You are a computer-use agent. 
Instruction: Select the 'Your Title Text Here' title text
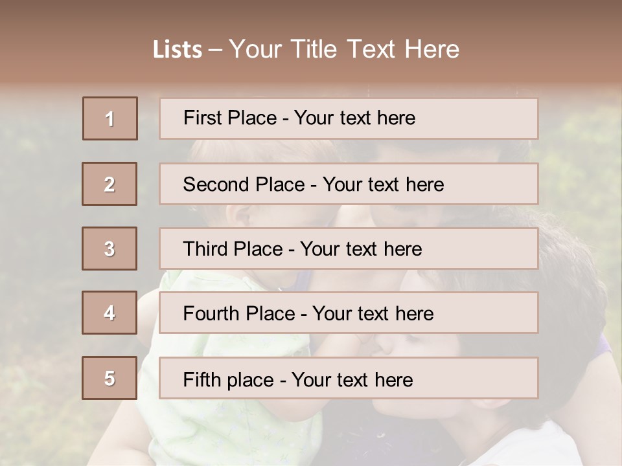(344, 49)
